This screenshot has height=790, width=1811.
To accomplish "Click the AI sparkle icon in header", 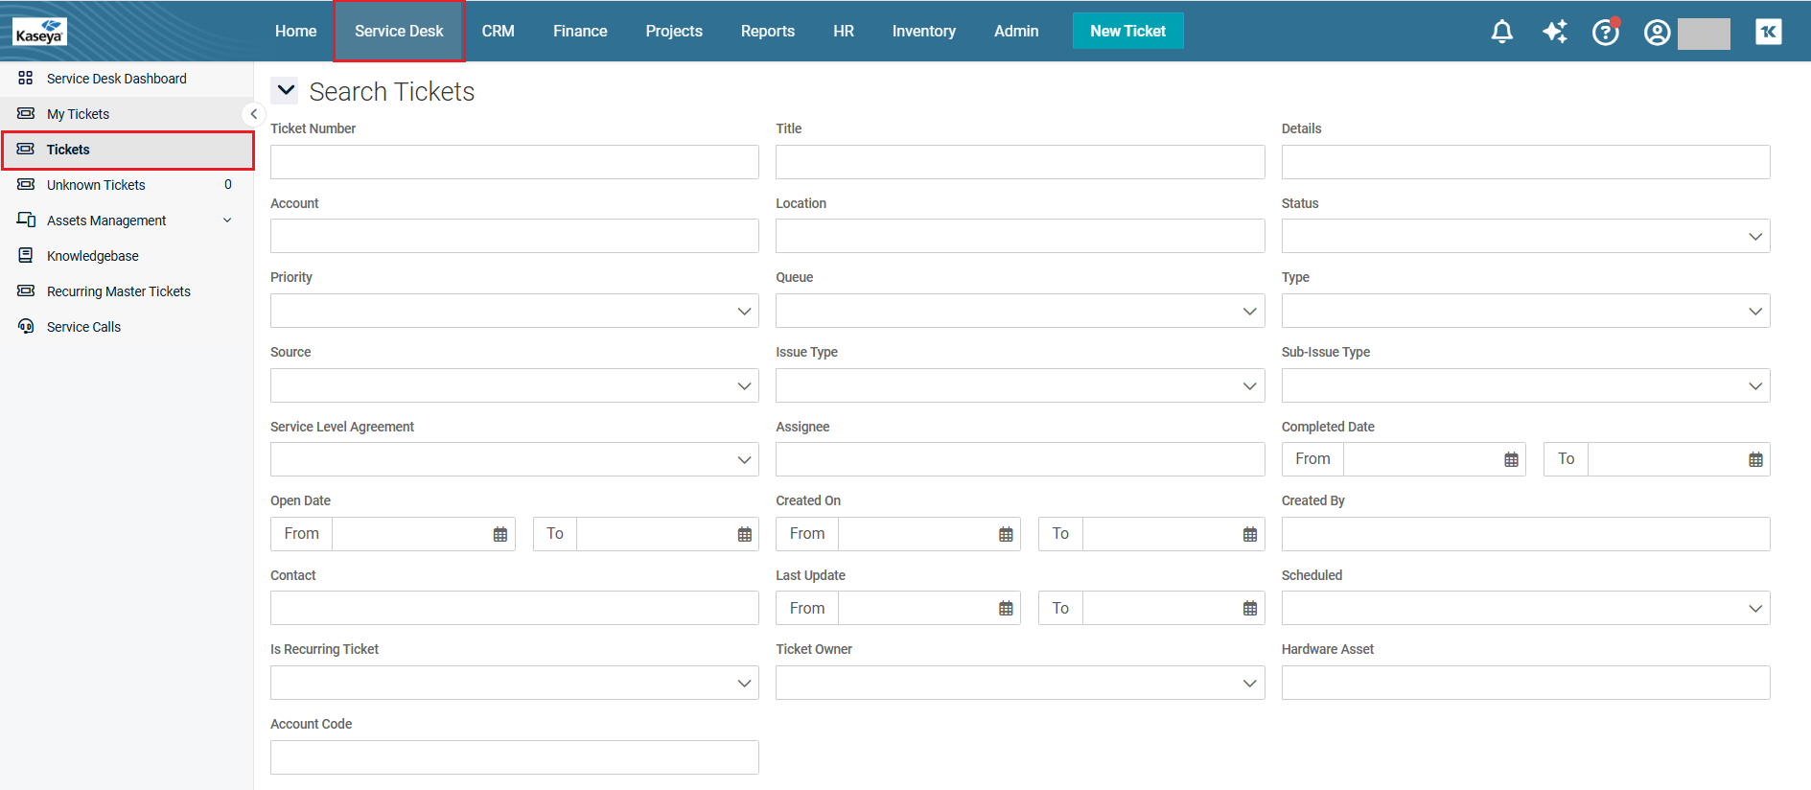I will (1554, 32).
